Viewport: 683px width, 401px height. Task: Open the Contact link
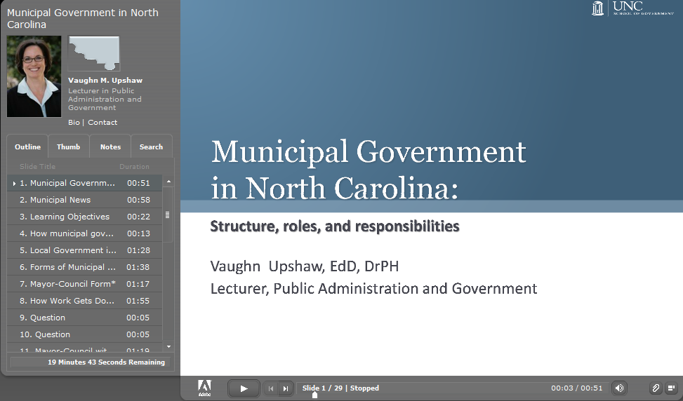pos(102,122)
